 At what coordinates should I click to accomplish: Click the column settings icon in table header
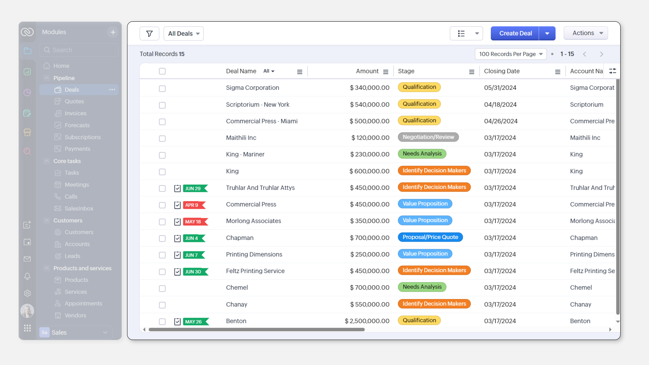pyautogui.click(x=612, y=71)
